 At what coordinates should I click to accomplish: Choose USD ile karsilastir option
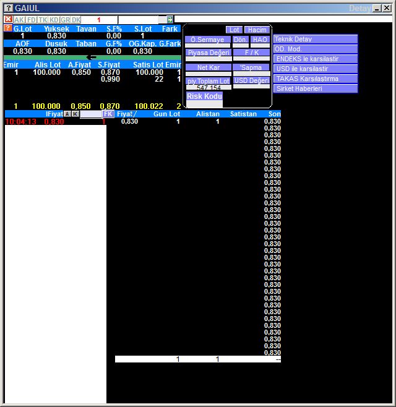click(316, 69)
